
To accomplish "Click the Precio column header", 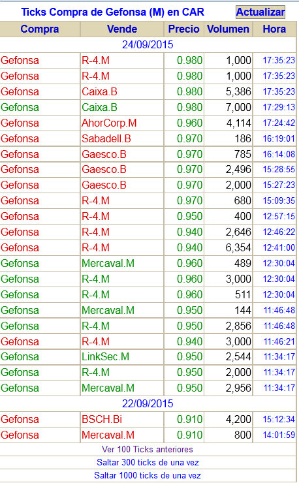I will point(183,29).
